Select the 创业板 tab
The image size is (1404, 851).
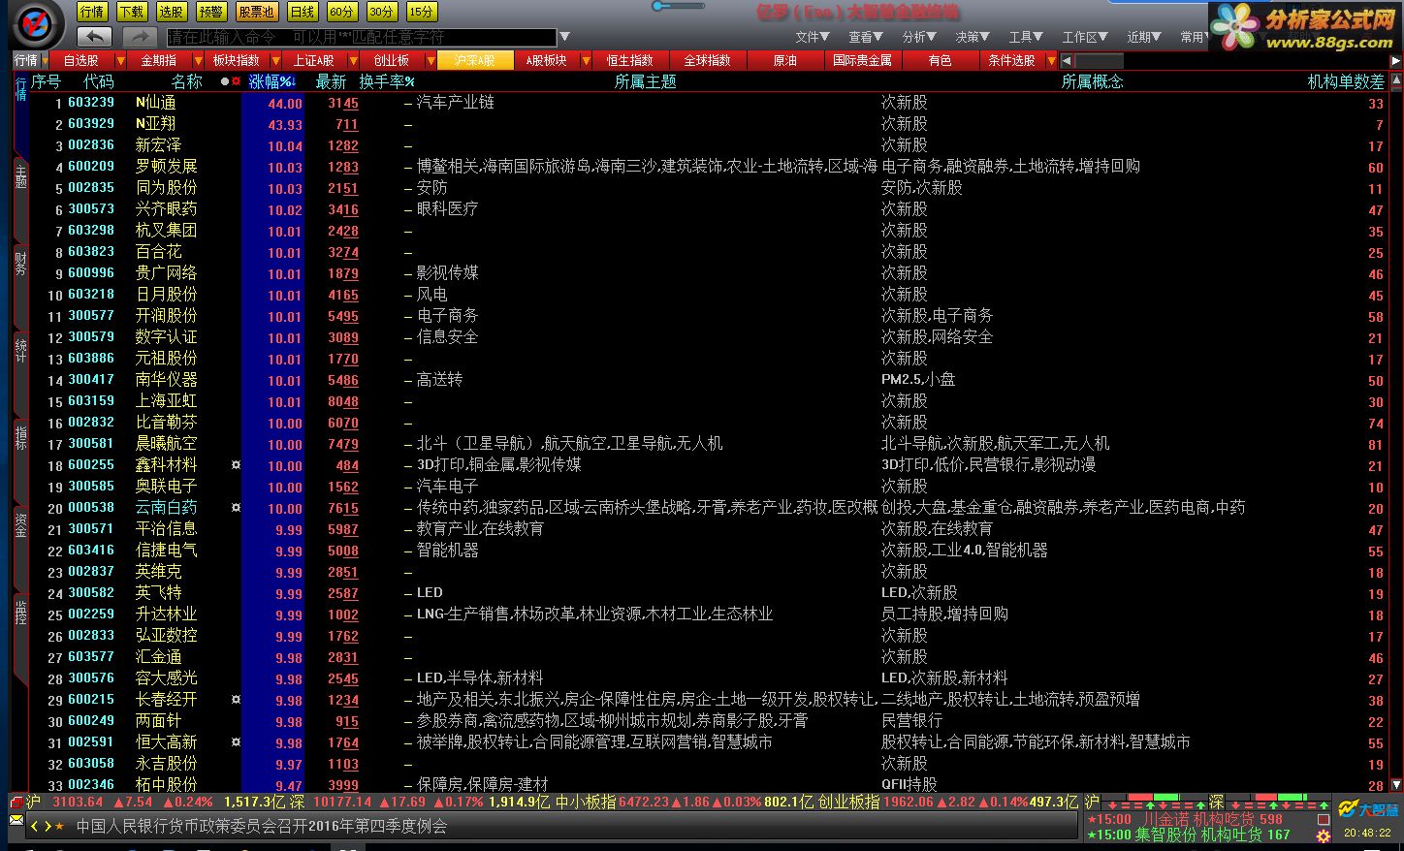(x=392, y=60)
